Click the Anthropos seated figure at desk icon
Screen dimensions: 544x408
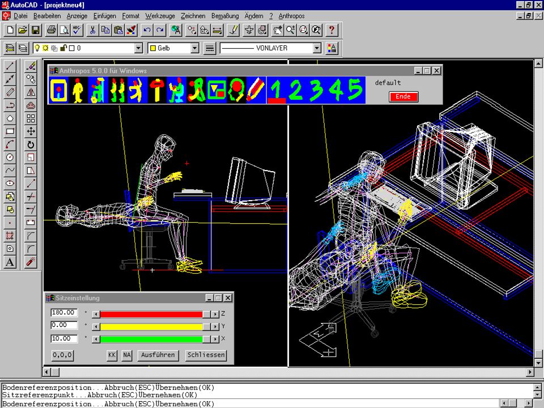[177, 90]
